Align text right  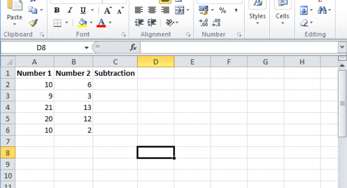tap(165, 10)
